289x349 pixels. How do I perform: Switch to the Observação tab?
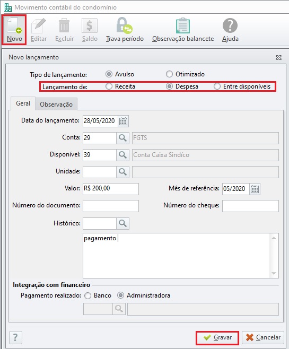coord(56,104)
